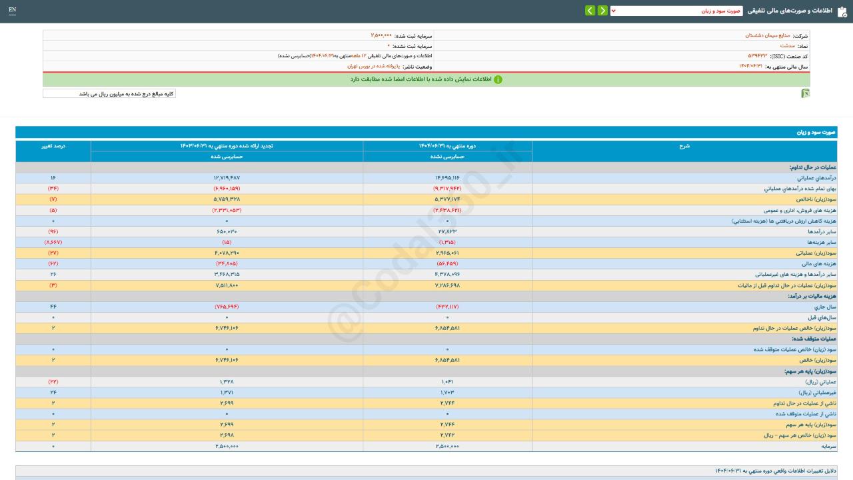Select the سود(زیان) ناخالص row label
Image resolution: width=853 pixels, height=480 pixels.
(815, 199)
